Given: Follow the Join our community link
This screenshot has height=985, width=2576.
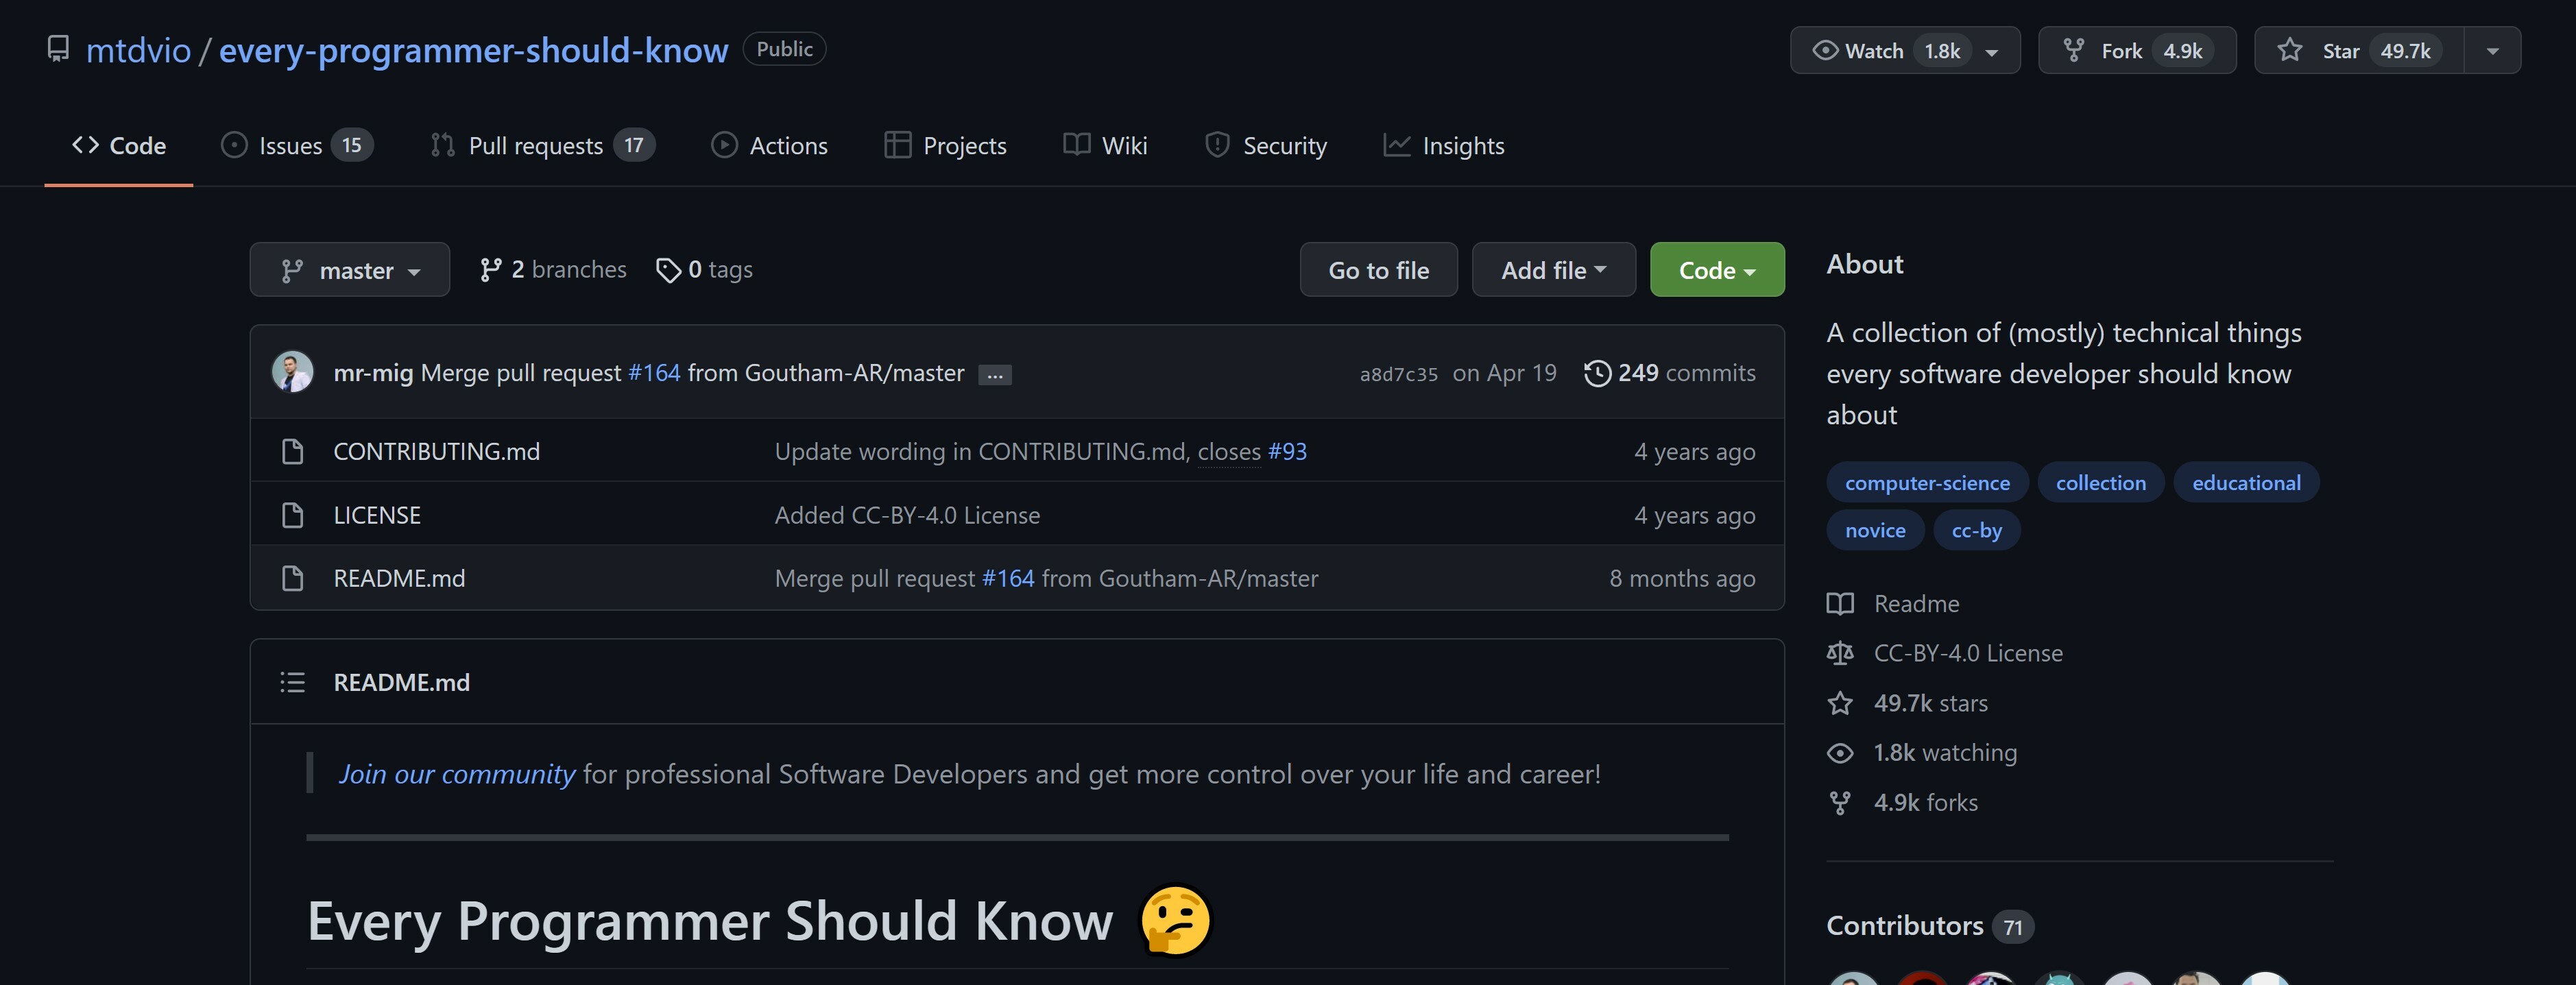Looking at the screenshot, I should pyautogui.click(x=457, y=774).
